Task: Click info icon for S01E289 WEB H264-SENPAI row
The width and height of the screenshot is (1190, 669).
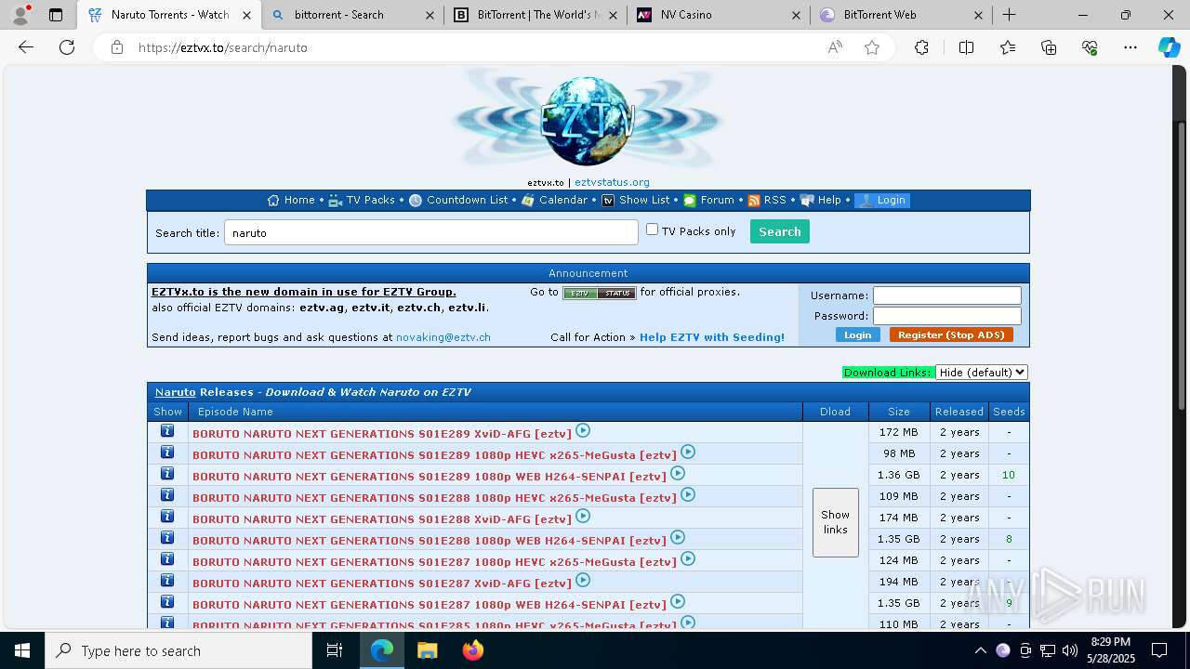Action: [167, 474]
